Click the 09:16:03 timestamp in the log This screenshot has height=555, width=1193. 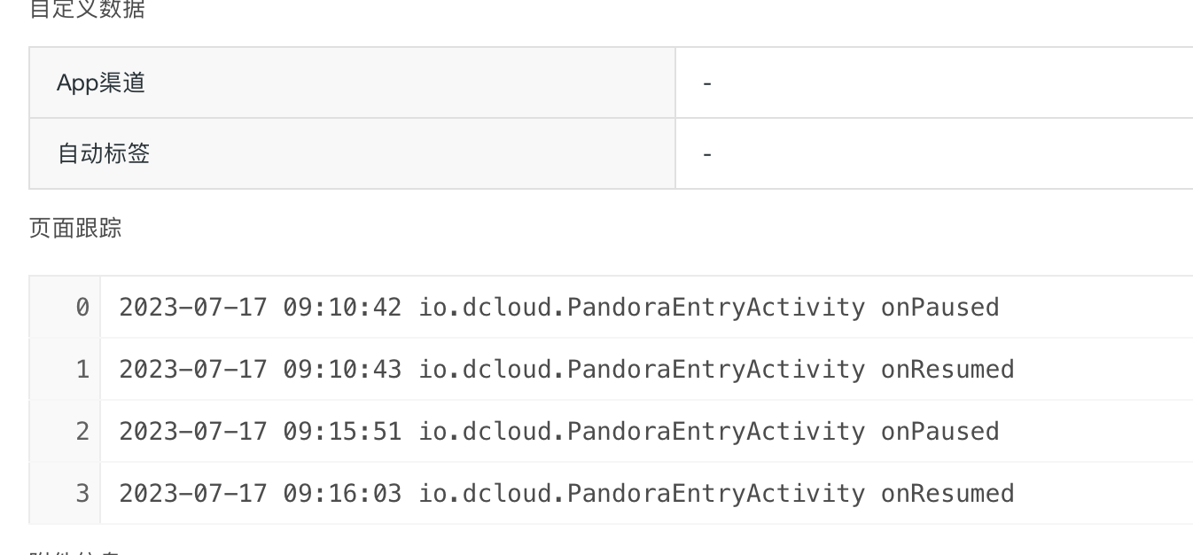tap(342, 493)
